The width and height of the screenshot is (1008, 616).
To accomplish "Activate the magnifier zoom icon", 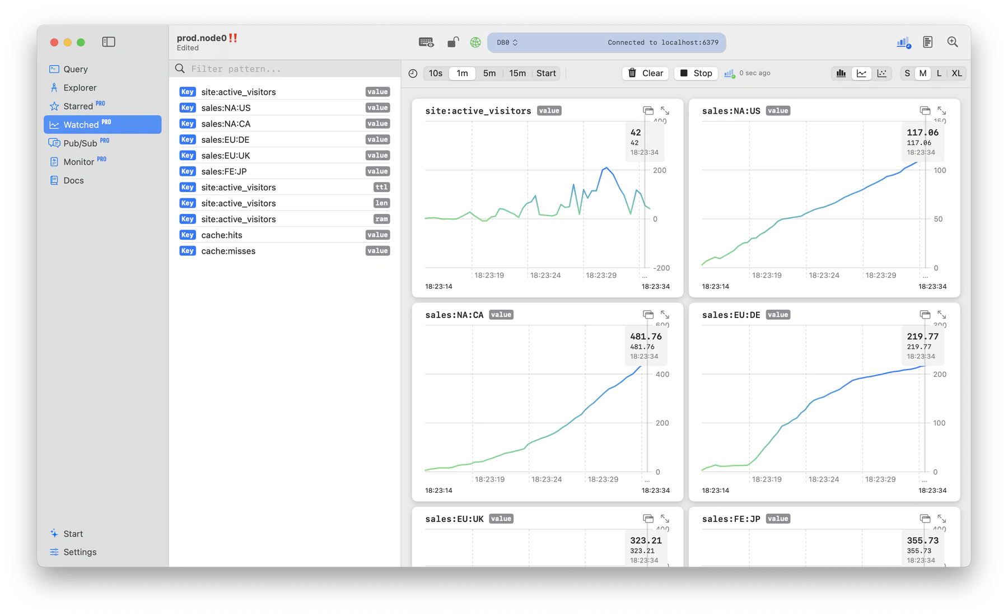I will (x=953, y=42).
